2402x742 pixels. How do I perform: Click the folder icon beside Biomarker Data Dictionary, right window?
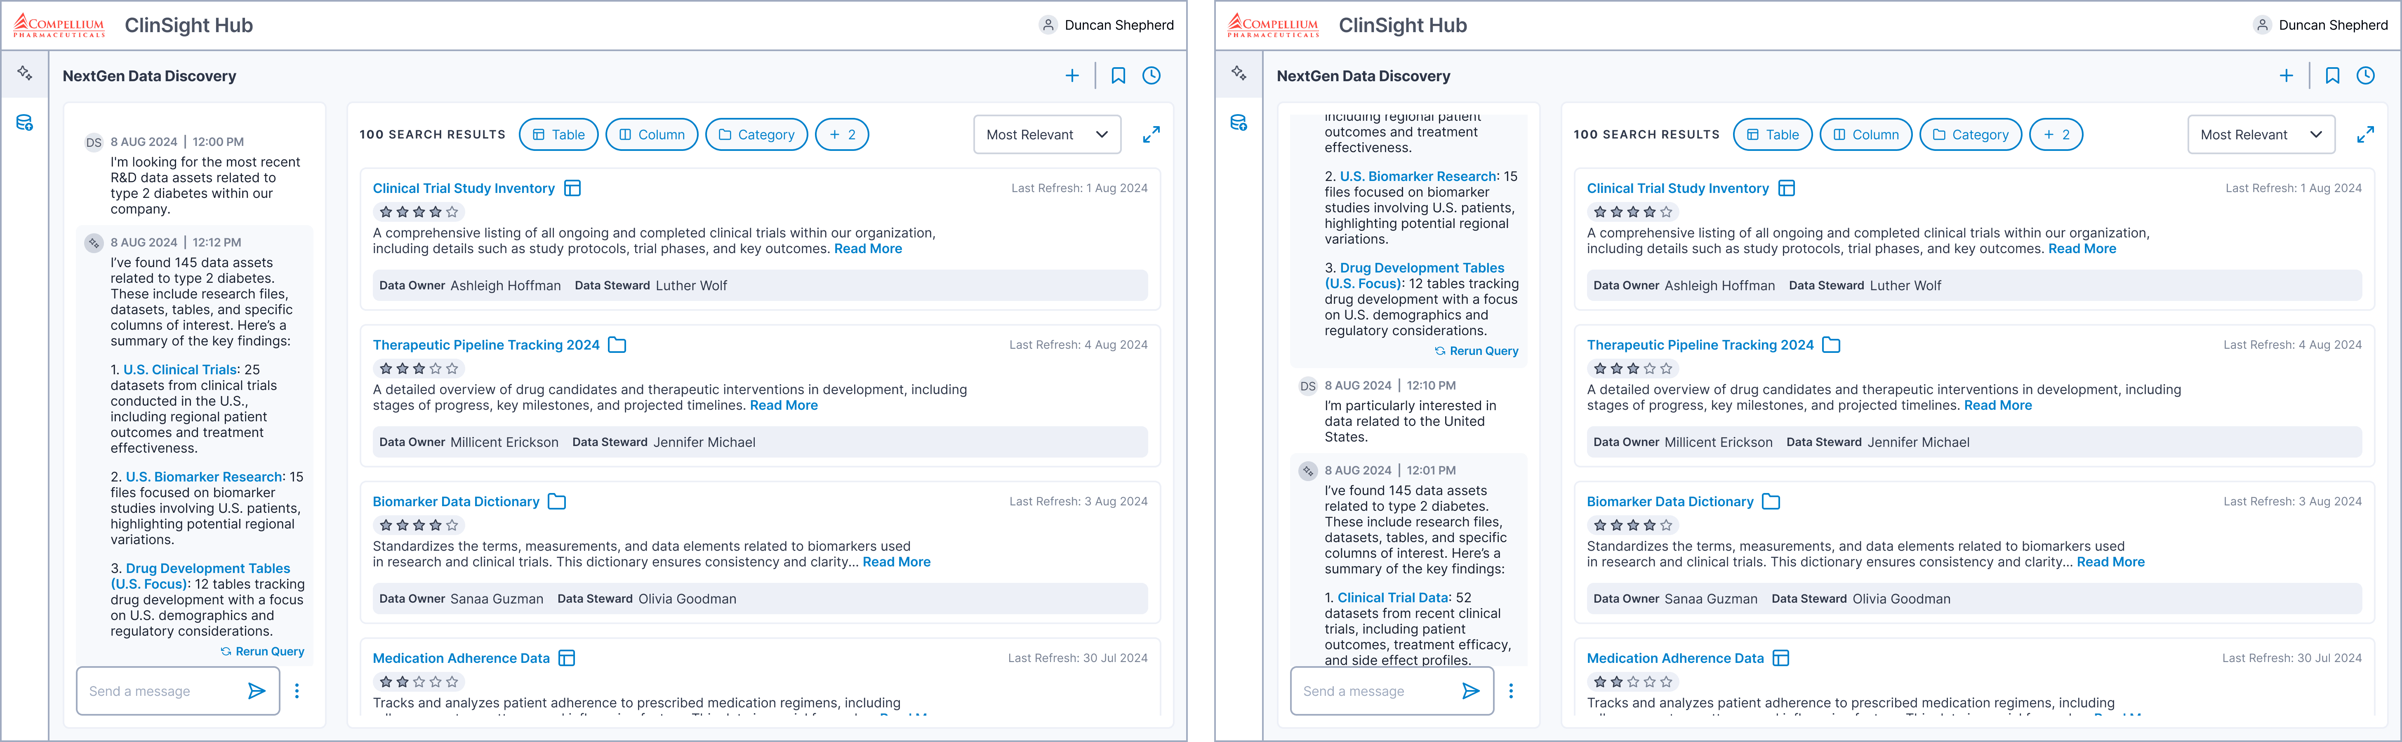pos(1771,502)
